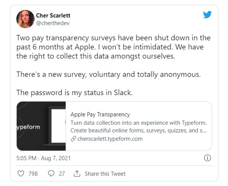This screenshot has width=228, height=186.
Task: Open the tweet info circle icon
Action: tap(208, 158)
